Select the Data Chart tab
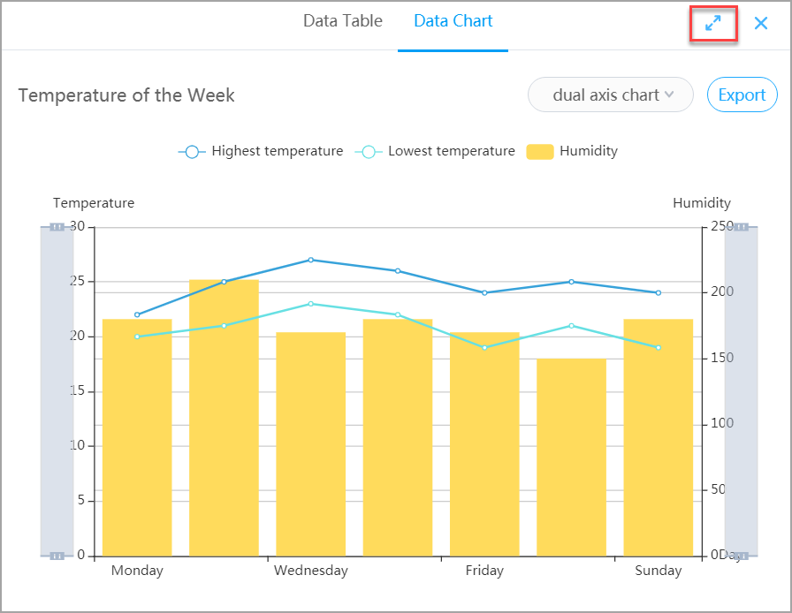Image resolution: width=792 pixels, height=613 pixels. tap(453, 21)
